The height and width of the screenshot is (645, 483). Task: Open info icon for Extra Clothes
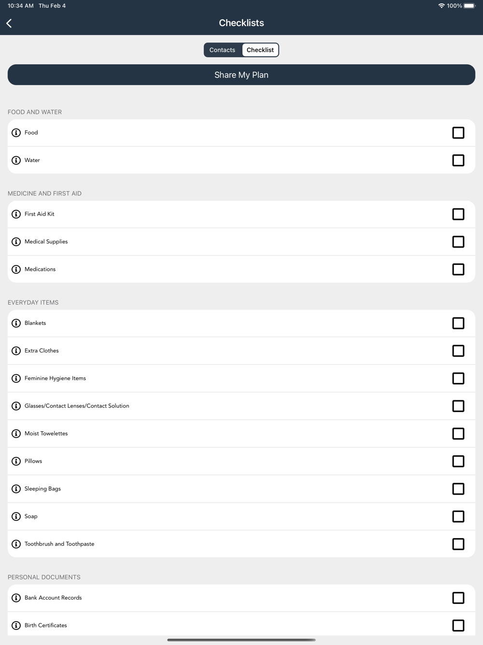tap(16, 351)
